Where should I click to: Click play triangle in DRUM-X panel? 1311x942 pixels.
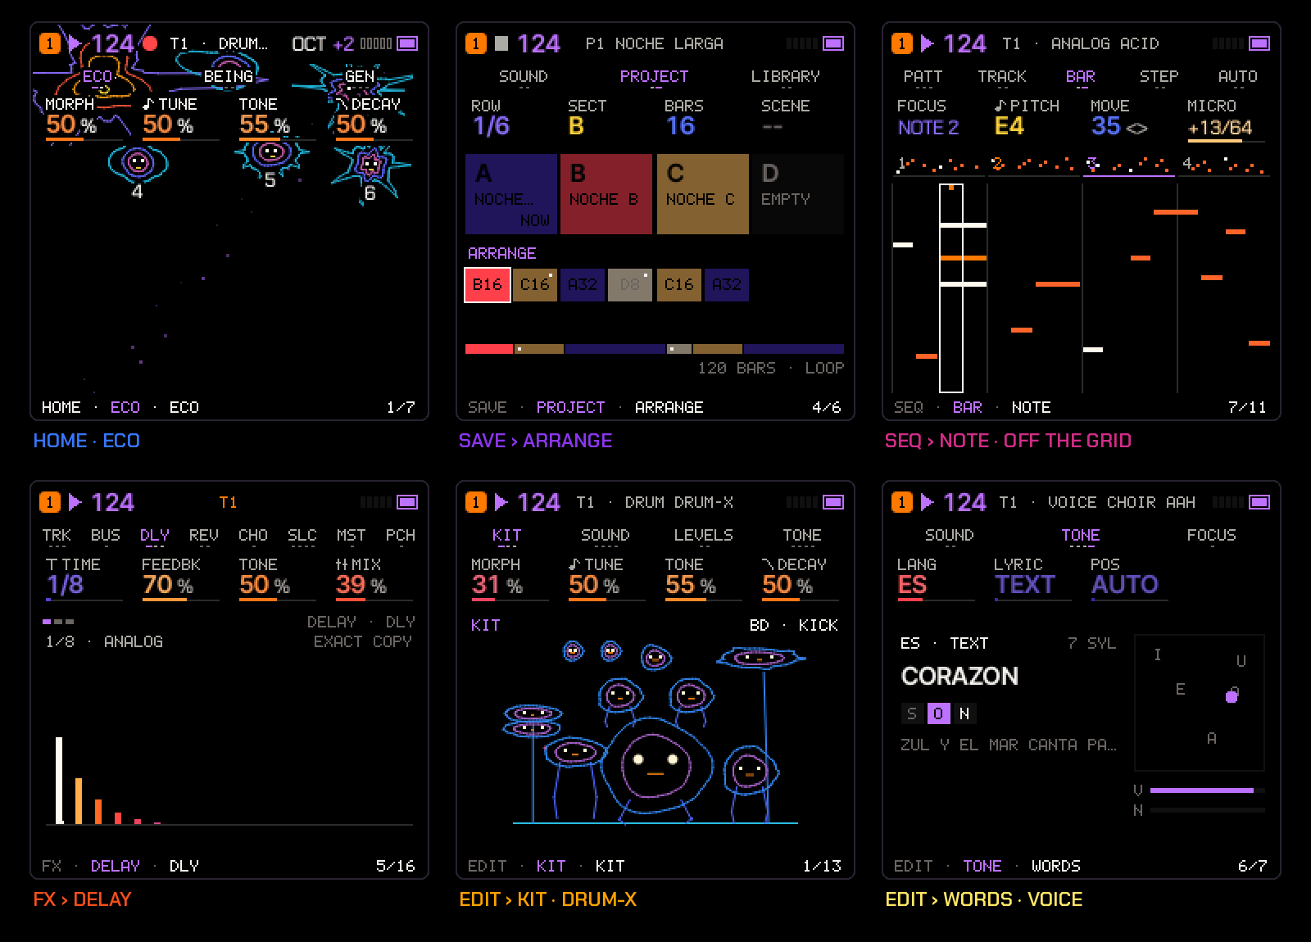pos(501,502)
